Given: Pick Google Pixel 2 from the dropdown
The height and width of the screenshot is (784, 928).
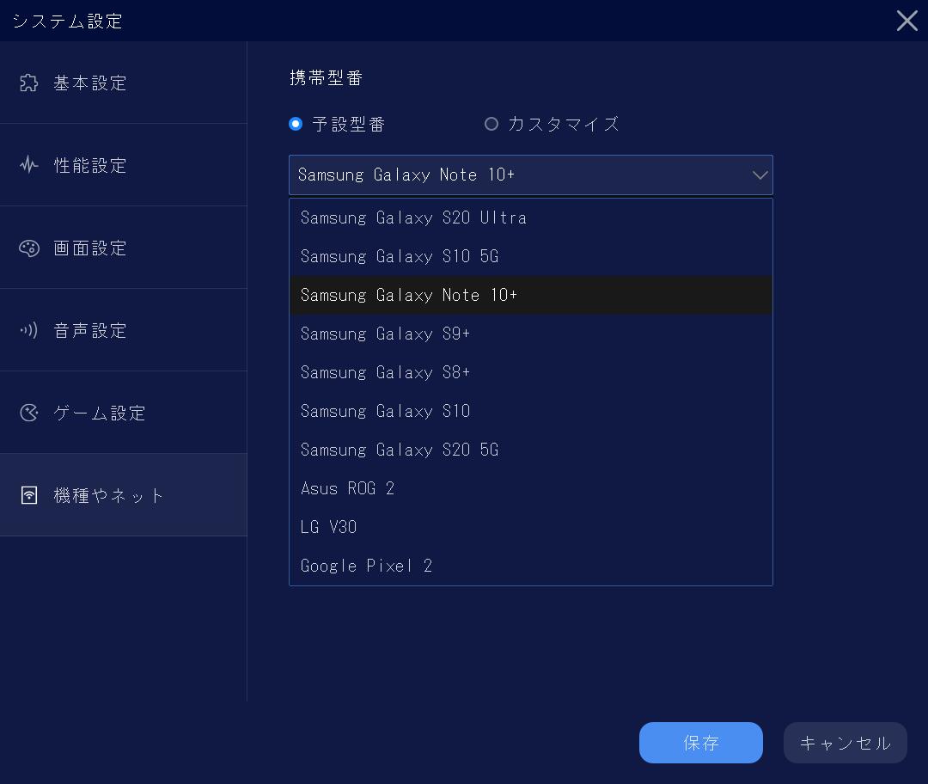Looking at the screenshot, I should point(367,566).
